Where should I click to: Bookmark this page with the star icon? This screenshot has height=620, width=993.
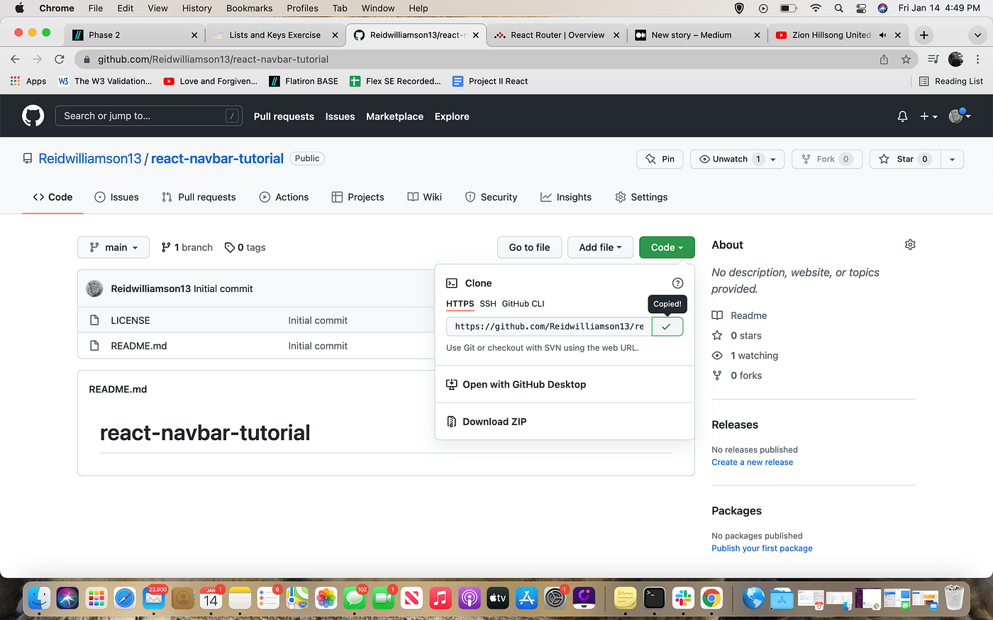tap(906, 60)
